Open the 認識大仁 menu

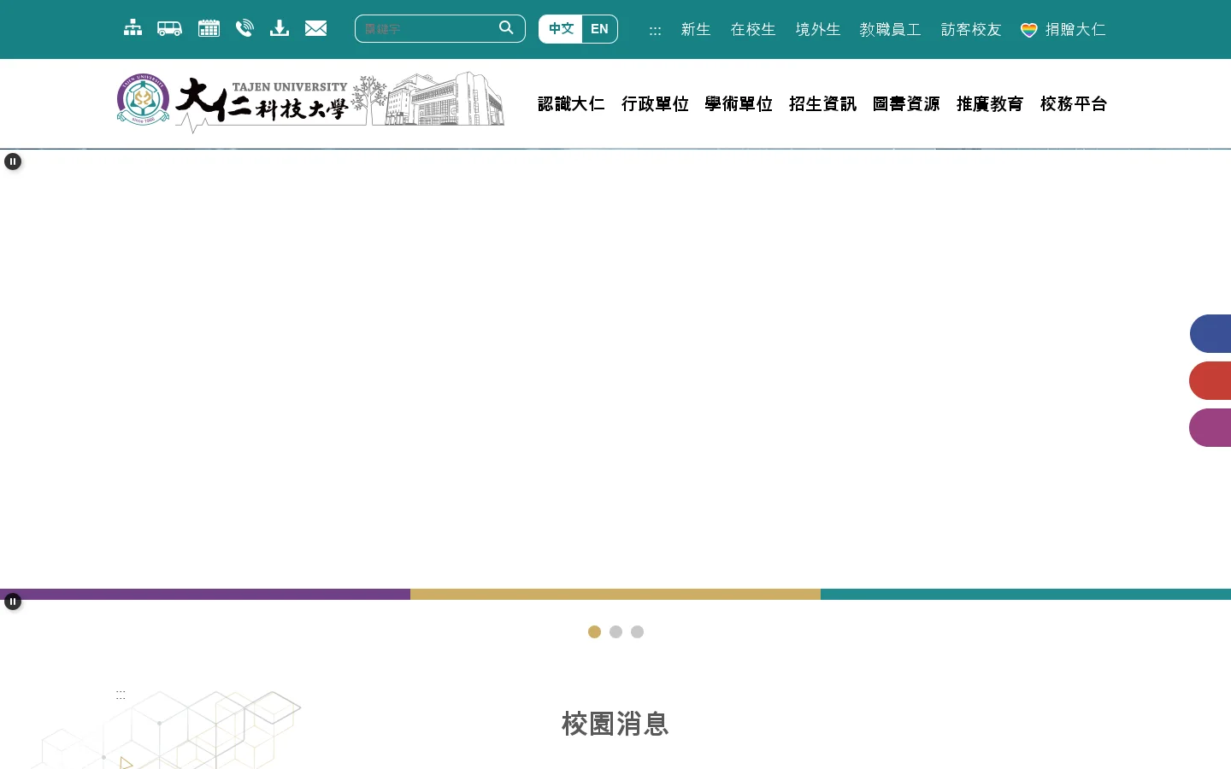click(x=571, y=104)
